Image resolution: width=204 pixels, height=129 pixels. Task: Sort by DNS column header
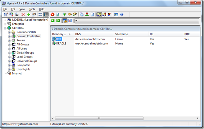pyautogui.click(x=94, y=34)
